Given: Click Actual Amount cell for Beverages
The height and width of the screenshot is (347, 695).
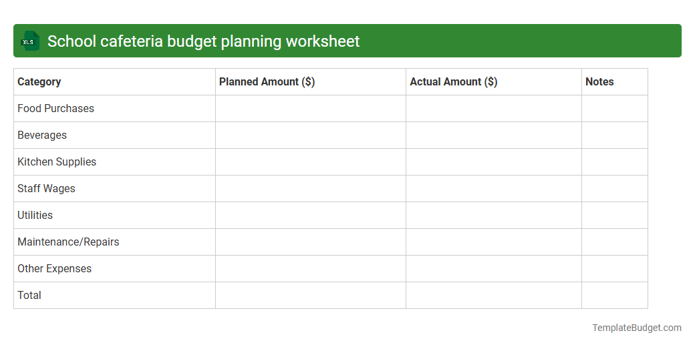Looking at the screenshot, I should (x=494, y=135).
